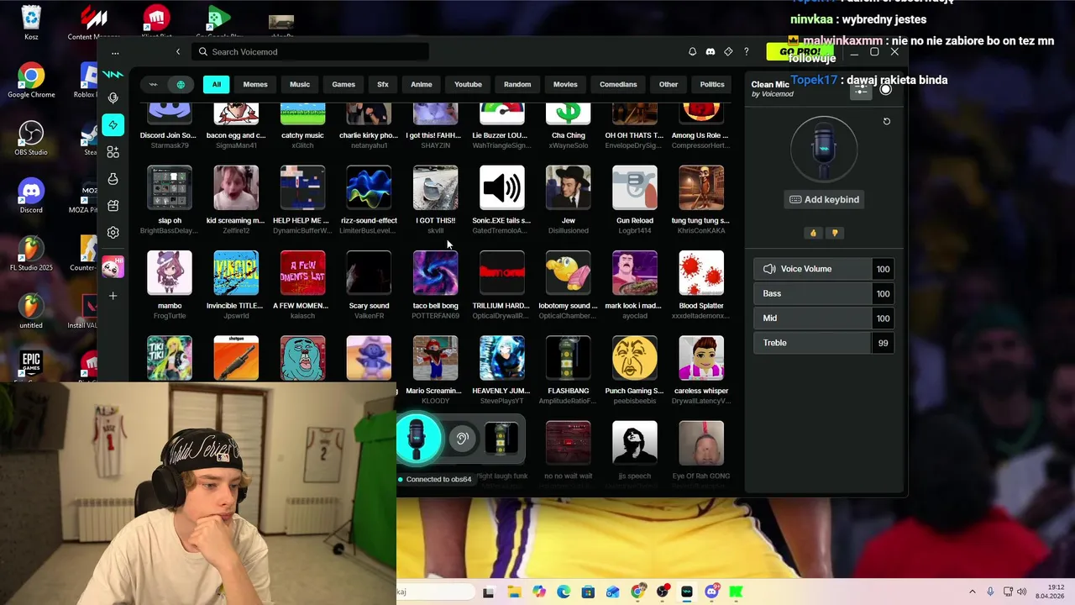The height and width of the screenshot is (605, 1075).
Task: Open the gift box sidebar icon
Action: (113, 206)
